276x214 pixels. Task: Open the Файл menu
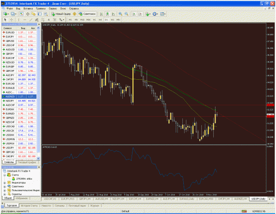(10, 8)
